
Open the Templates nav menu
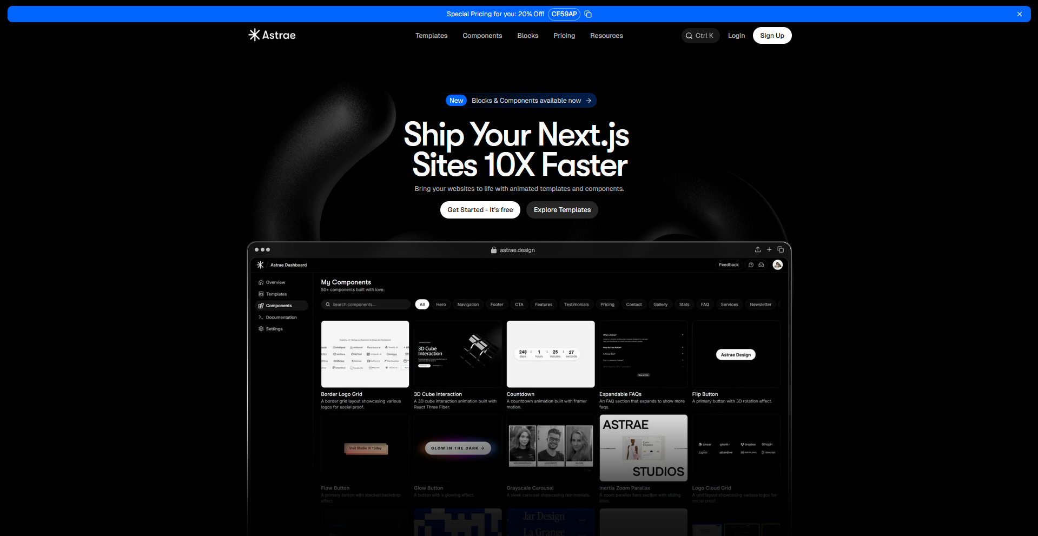(431, 36)
